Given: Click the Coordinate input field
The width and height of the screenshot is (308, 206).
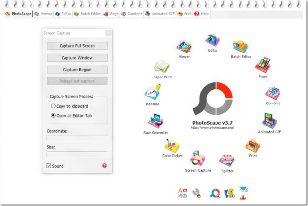Looking at the screenshot, I should tap(77, 138).
